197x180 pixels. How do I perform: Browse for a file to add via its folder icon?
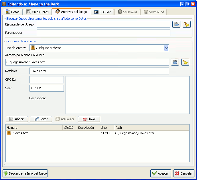coord(175,62)
